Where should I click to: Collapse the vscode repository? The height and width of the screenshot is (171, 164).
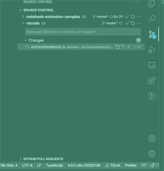point(23,23)
